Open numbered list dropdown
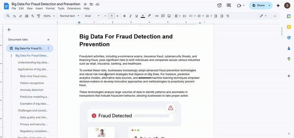The height and width of the screenshot is (138, 294). [x=209, y=16]
